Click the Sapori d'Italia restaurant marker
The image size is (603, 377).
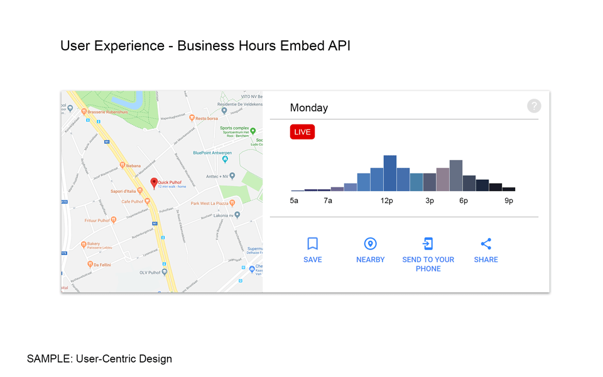[x=140, y=190]
